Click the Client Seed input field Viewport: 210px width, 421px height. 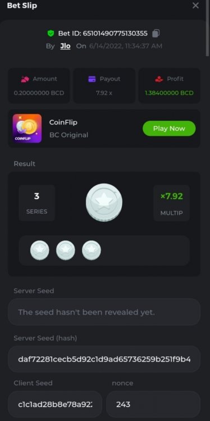tap(55, 404)
